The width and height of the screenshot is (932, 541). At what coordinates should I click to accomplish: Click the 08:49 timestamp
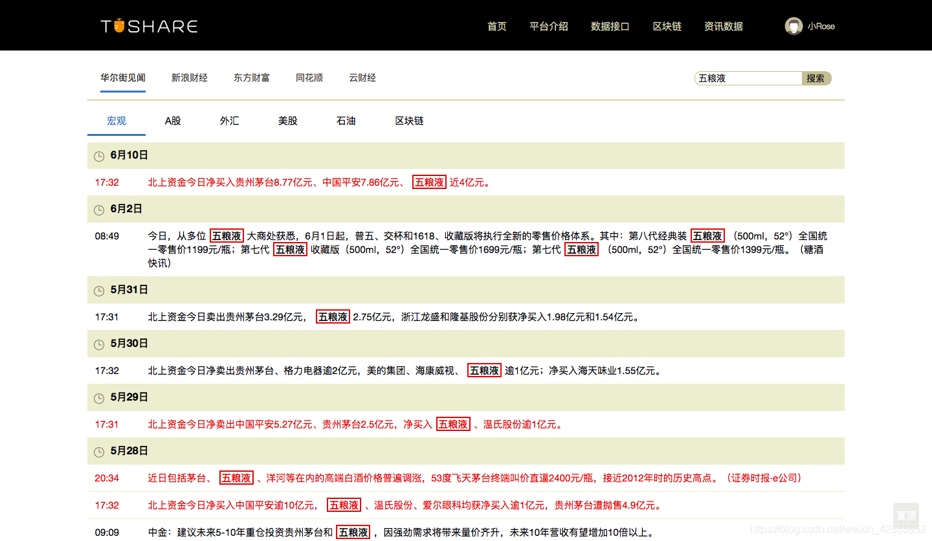(x=107, y=236)
